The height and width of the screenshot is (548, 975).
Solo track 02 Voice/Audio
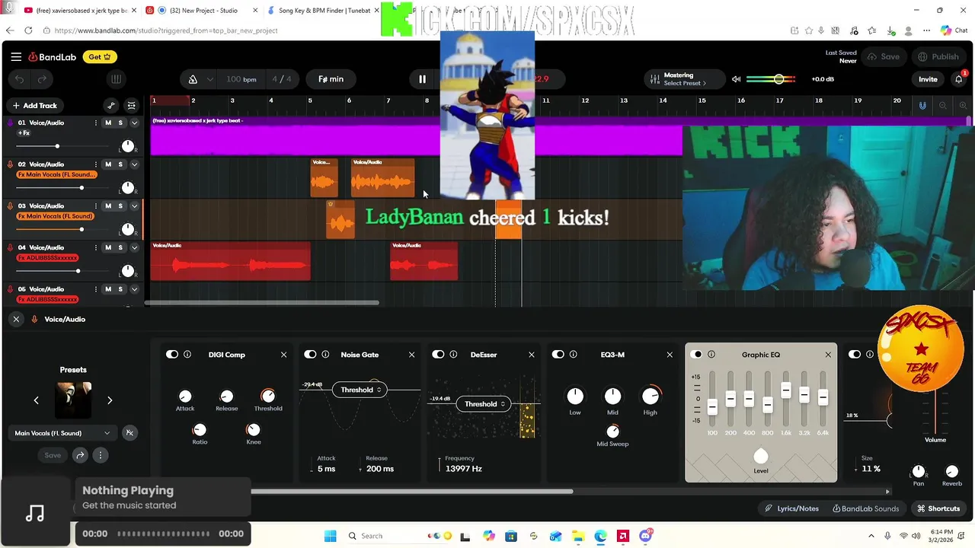click(120, 164)
